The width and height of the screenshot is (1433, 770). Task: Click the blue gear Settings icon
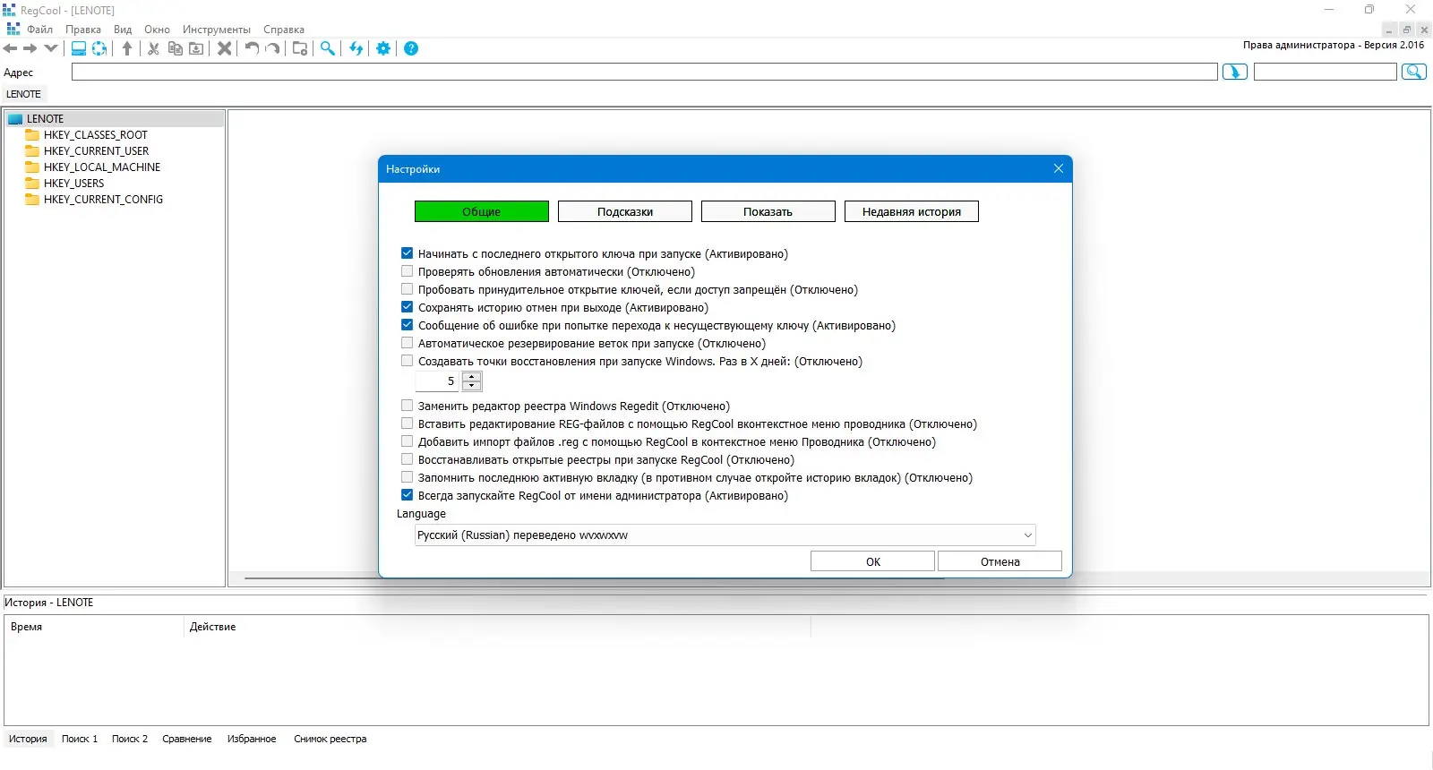pyautogui.click(x=383, y=48)
